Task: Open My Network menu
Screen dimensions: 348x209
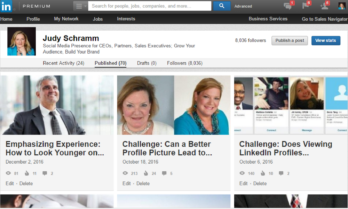Action: [x=66, y=19]
